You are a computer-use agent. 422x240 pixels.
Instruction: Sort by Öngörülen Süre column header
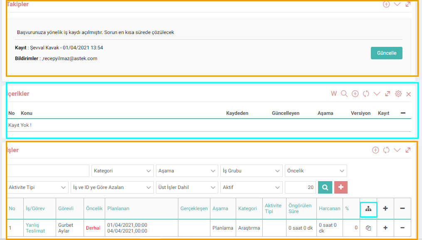300,208
